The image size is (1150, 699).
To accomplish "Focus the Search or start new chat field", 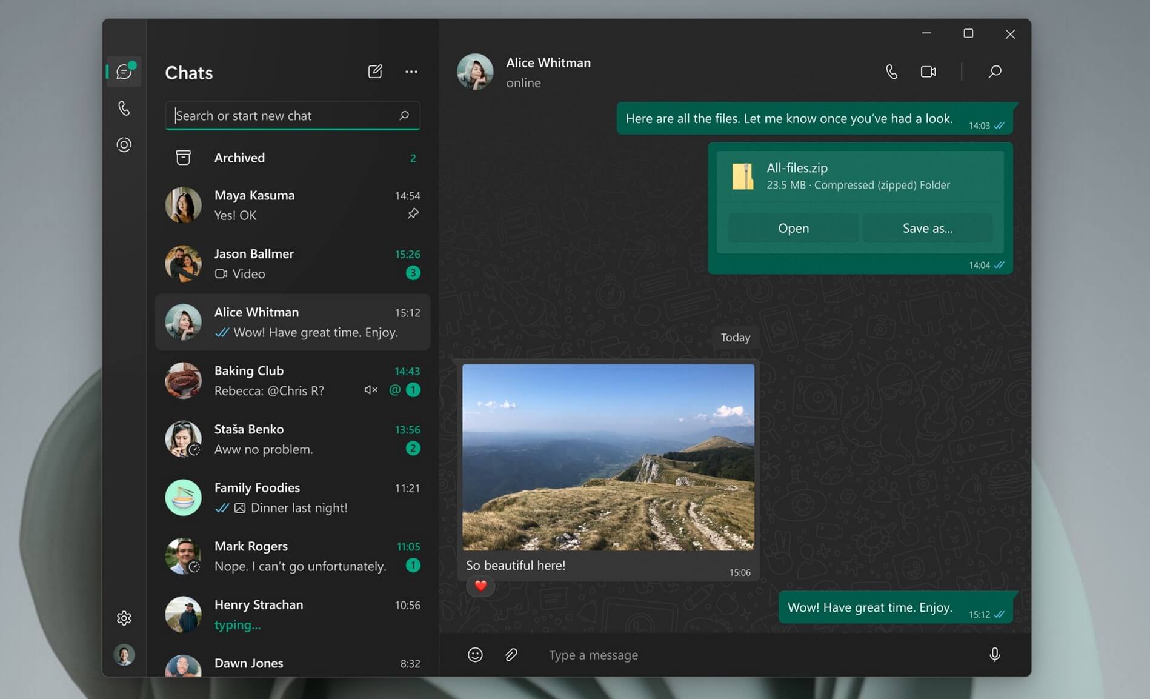I will [x=293, y=115].
